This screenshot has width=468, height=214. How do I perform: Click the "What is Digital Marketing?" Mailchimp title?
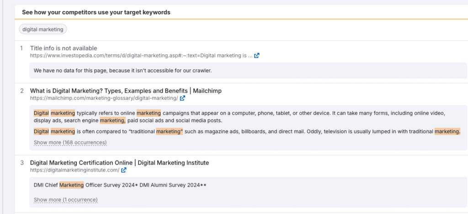pos(126,91)
